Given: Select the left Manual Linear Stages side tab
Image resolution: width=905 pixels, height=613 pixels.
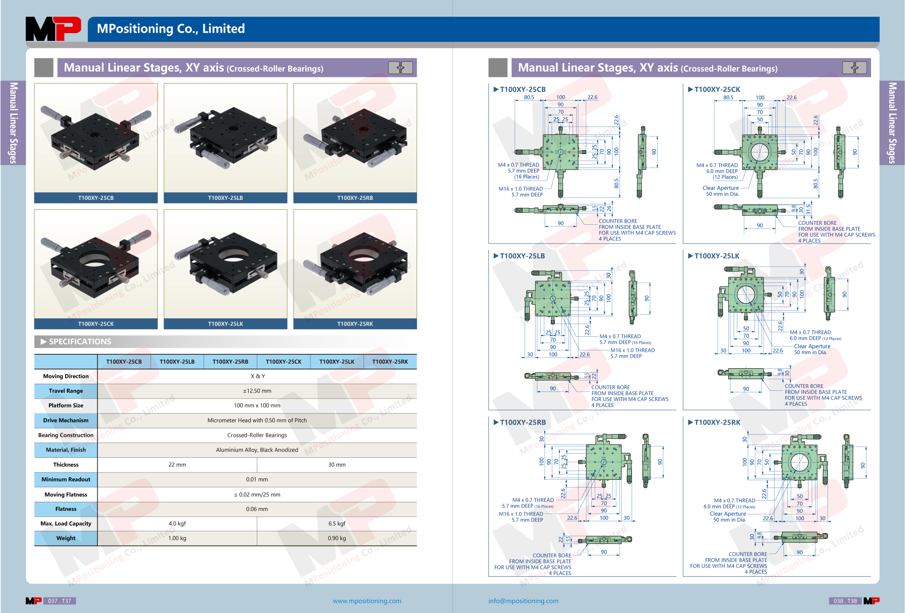Looking at the screenshot, I should 13,123.
